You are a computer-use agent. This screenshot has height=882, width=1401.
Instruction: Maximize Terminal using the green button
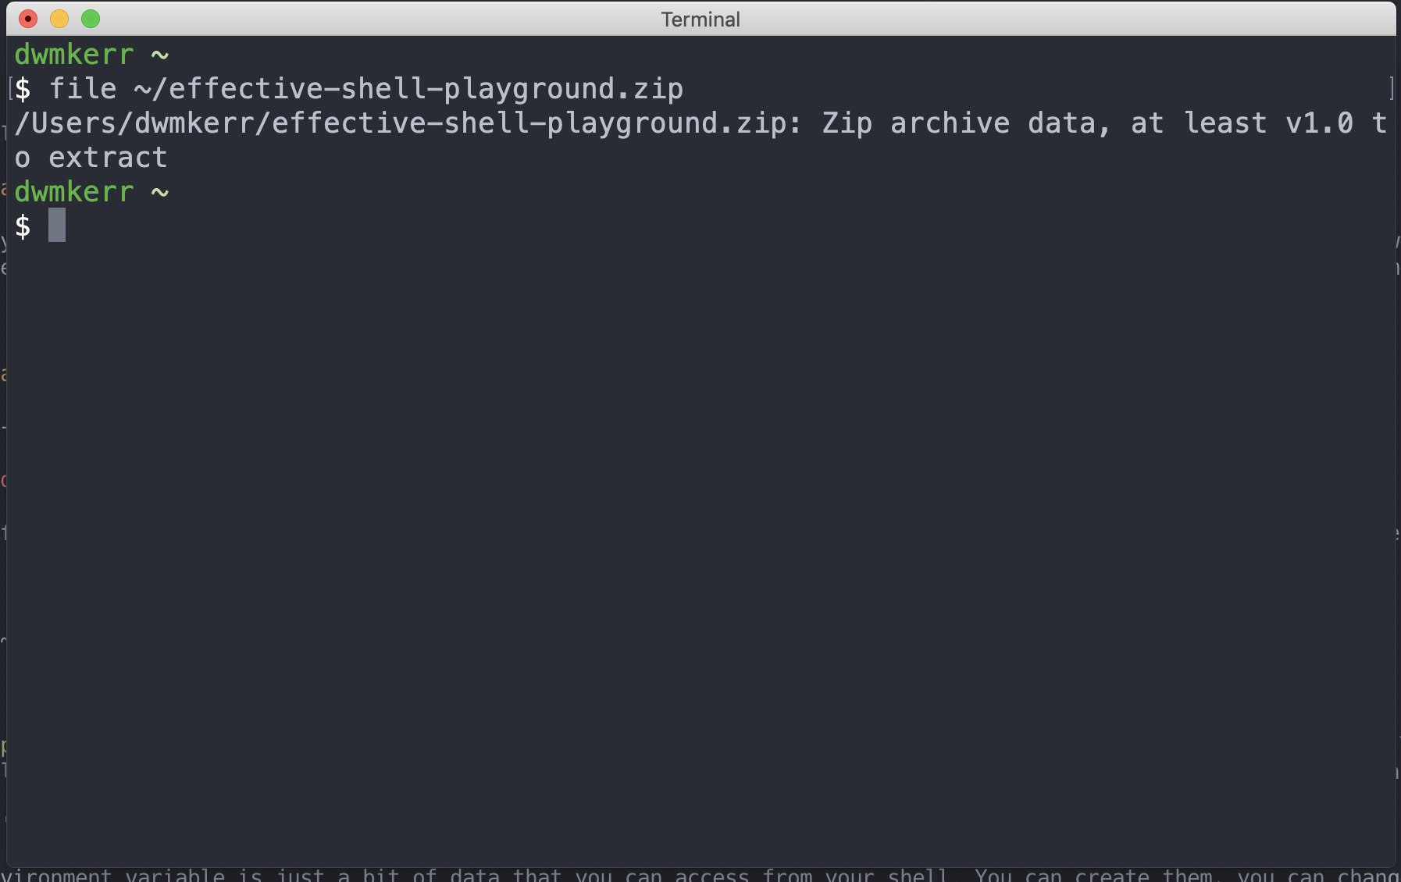tap(91, 19)
